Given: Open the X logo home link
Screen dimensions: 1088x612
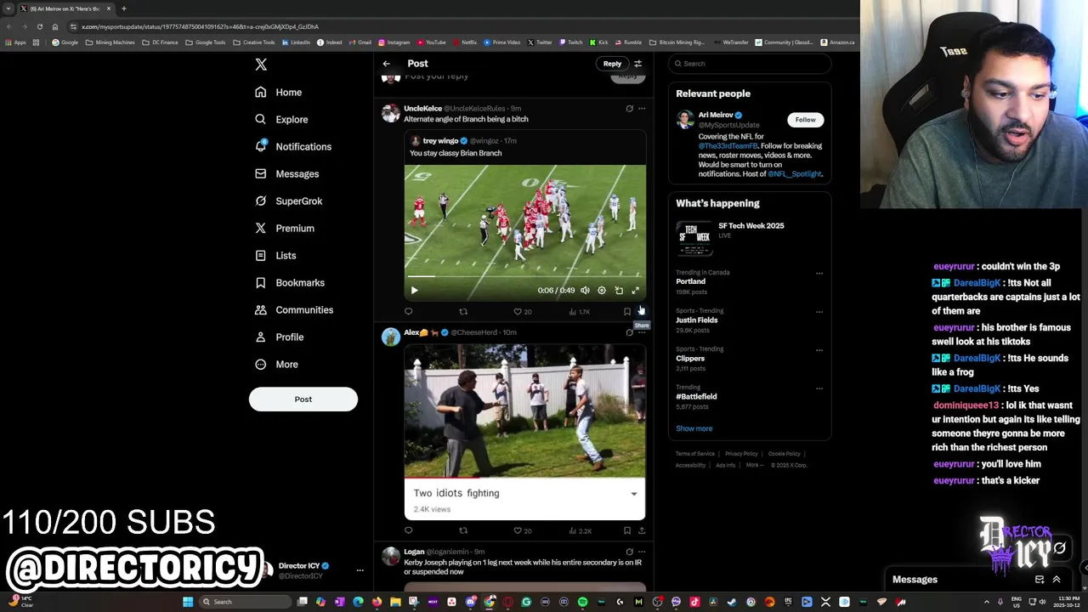Looking at the screenshot, I should 261,65.
